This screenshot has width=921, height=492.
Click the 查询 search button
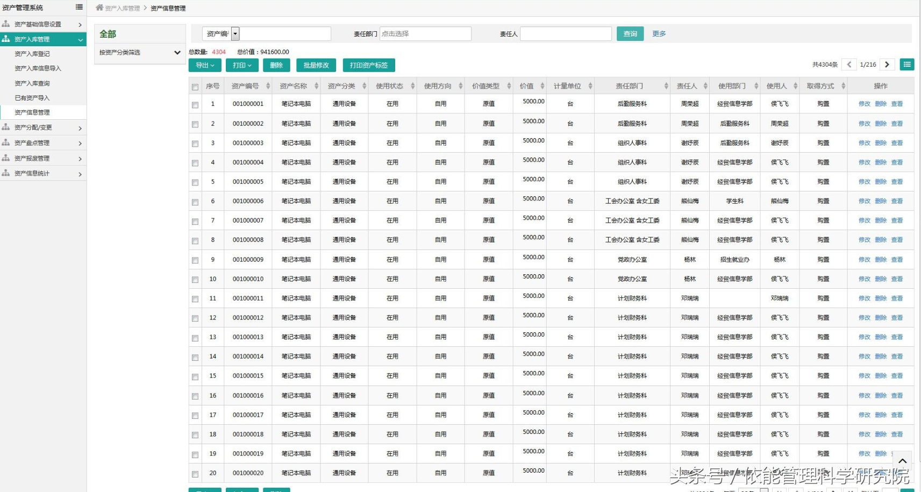pyautogui.click(x=630, y=34)
